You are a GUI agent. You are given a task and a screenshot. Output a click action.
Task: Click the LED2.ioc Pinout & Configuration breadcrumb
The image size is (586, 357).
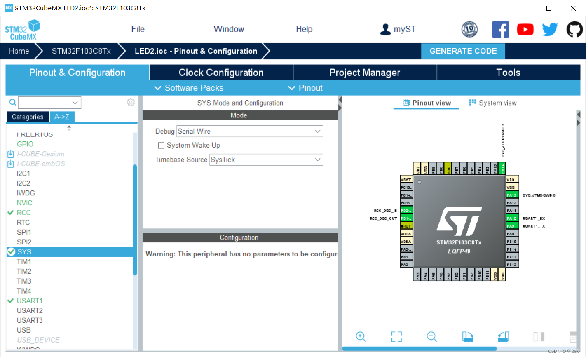pos(196,51)
